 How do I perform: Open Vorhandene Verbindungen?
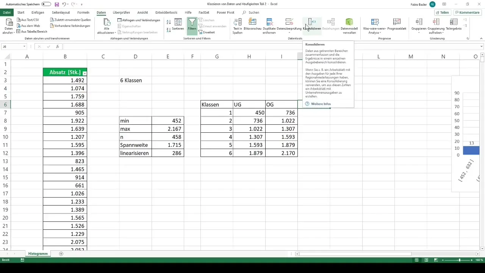pyautogui.click(x=70, y=26)
